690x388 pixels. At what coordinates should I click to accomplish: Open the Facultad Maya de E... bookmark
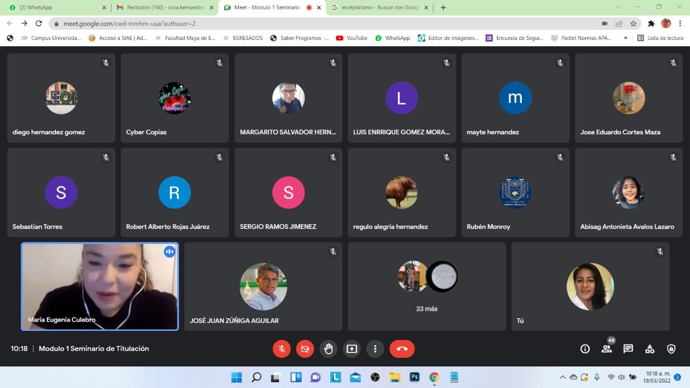(184, 38)
